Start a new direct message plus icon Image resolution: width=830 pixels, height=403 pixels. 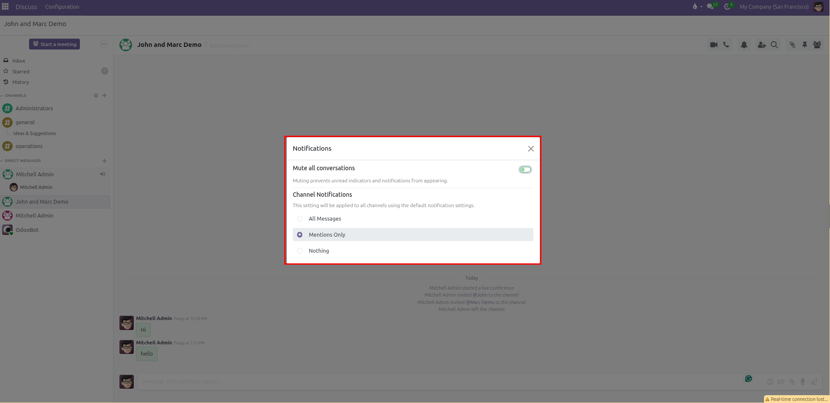tap(104, 161)
